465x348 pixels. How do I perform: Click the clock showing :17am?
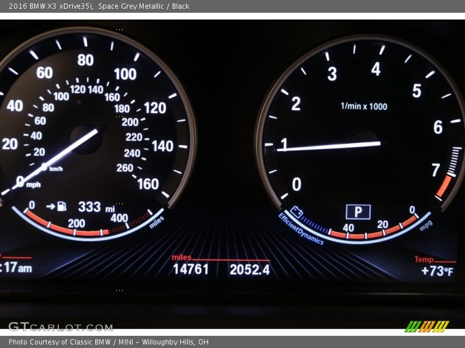tap(16, 268)
